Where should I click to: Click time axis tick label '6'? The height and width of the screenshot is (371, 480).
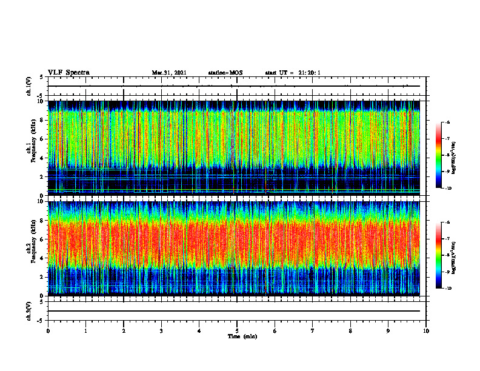point(275,331)
